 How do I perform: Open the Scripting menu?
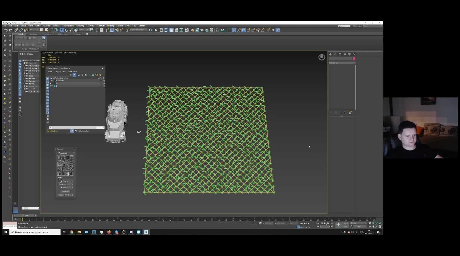[111, 26]
